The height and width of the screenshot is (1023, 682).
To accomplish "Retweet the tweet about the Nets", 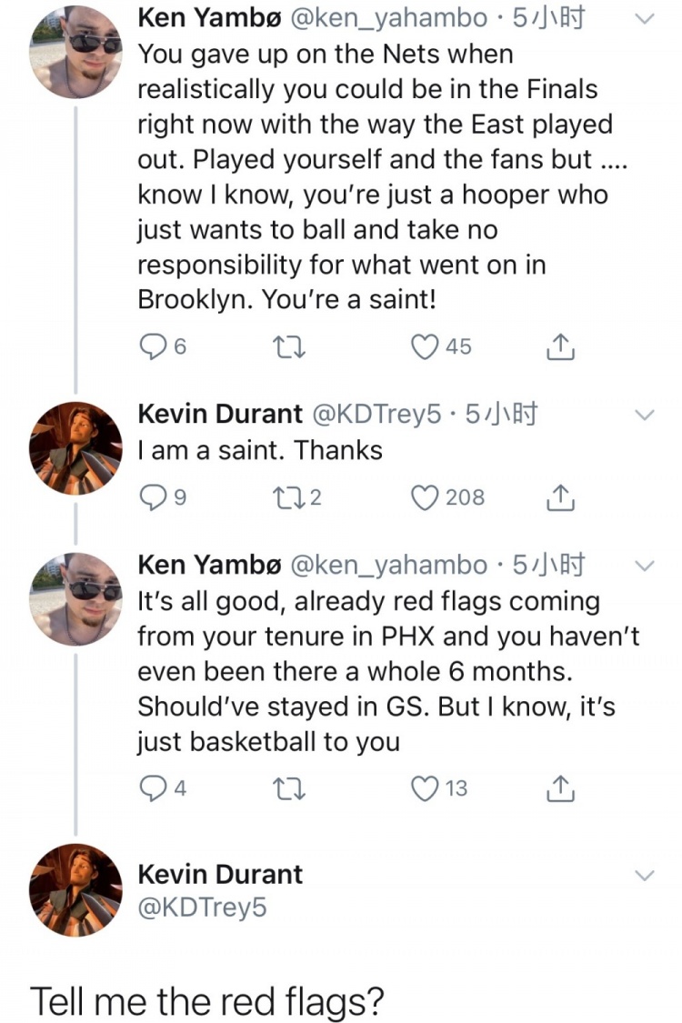I will (x=298, y=346).
